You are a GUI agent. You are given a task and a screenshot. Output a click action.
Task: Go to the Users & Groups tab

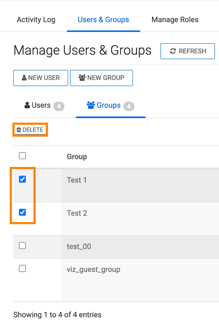[x=103, y=20]
